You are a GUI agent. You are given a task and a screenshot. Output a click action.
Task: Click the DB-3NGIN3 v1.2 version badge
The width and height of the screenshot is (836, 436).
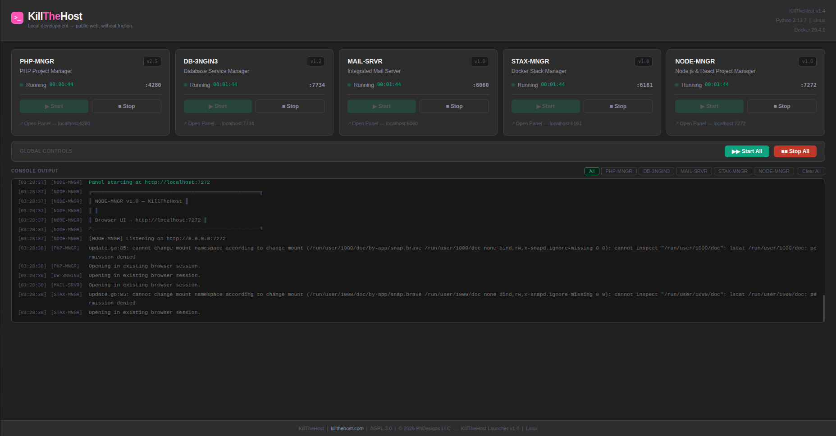click(316, 61)
